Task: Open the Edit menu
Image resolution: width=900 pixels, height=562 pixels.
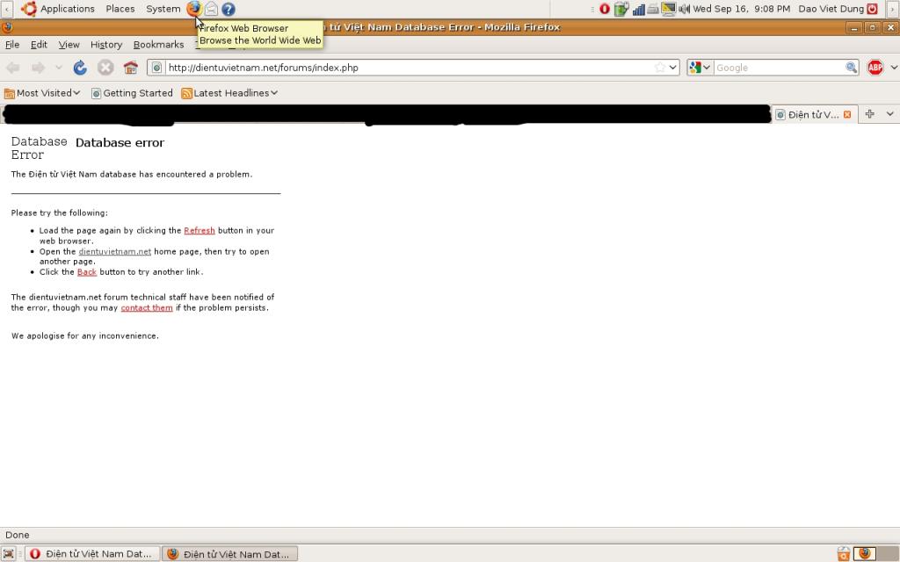Action: (x=39, y=44)
